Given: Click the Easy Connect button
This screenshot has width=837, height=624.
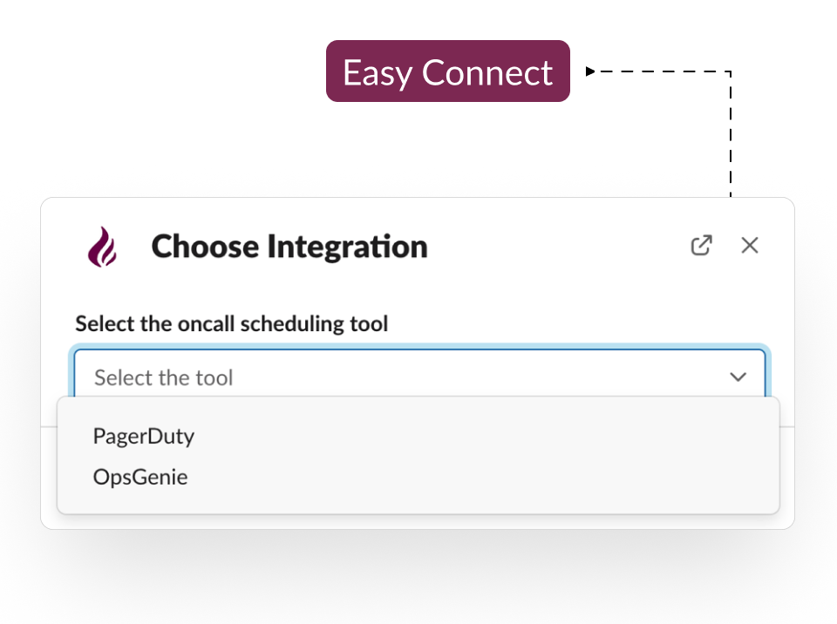Looking at the screenshot, I should click(x=448, y=71).
